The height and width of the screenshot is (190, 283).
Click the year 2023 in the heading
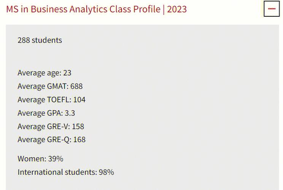tap(177, 9)
